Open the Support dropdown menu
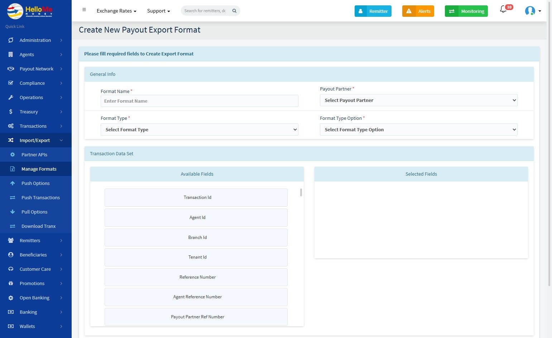The image size is (552, 338). (158, 11)
